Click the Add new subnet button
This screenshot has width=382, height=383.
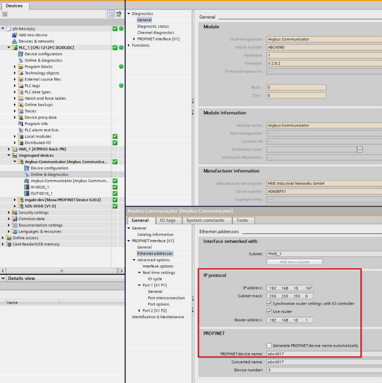pos(294,262)
